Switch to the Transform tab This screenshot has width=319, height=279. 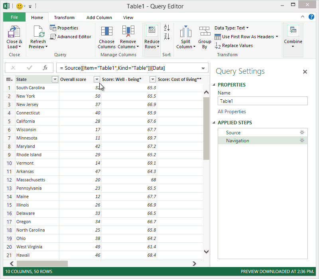65,17
